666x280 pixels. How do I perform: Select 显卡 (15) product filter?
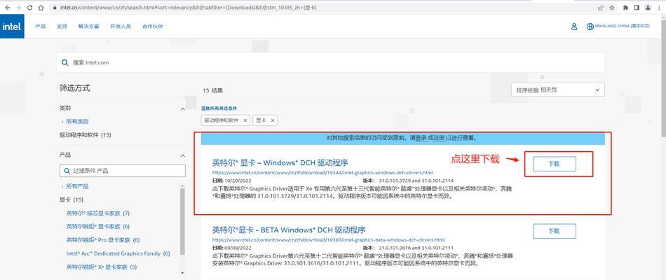pos(72,199)
